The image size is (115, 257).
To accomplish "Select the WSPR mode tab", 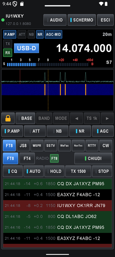I will [37, 146].
